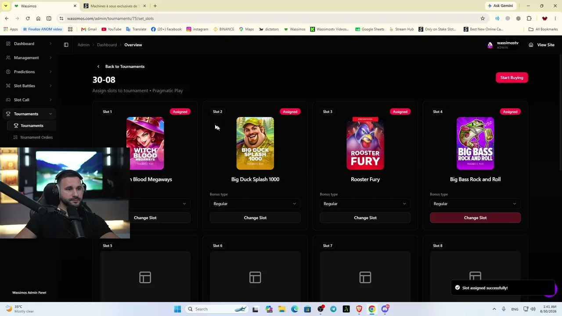Open the Management sidebar section
This screenshot has height=316, width=562.
tap(29, 57)
